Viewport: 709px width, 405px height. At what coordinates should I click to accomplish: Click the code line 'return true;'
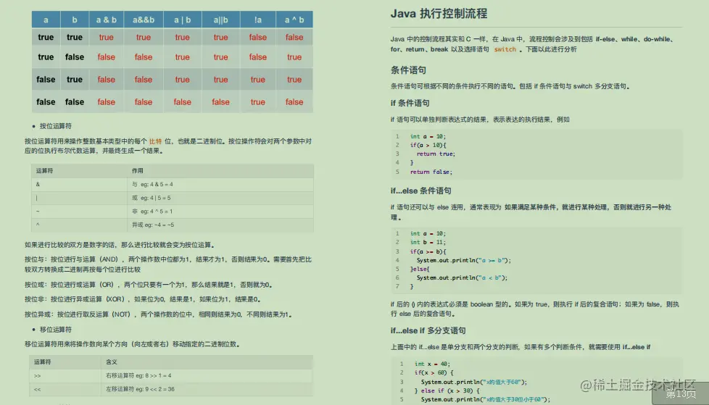pos(436,154)
